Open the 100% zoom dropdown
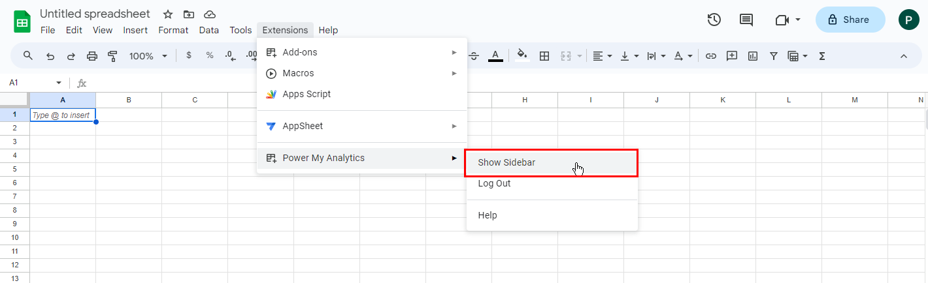Viewport: 928px width, 283px height. tap(148, 56)
